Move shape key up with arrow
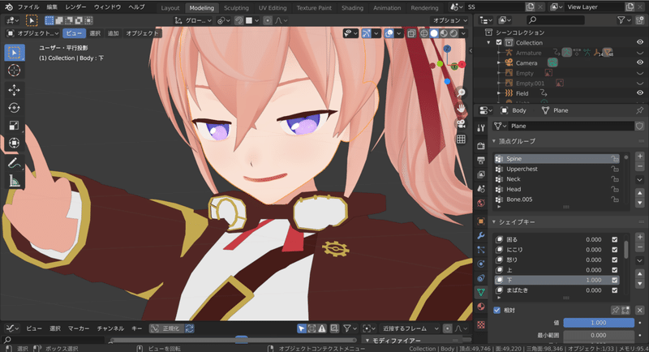The image size is (649, 352). coord(639,273)
